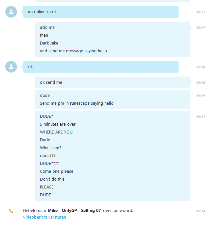Click the 'WHERE ARE YOU' message line
210x231 pixels.
pyautogui.click(x=56, y=132)
